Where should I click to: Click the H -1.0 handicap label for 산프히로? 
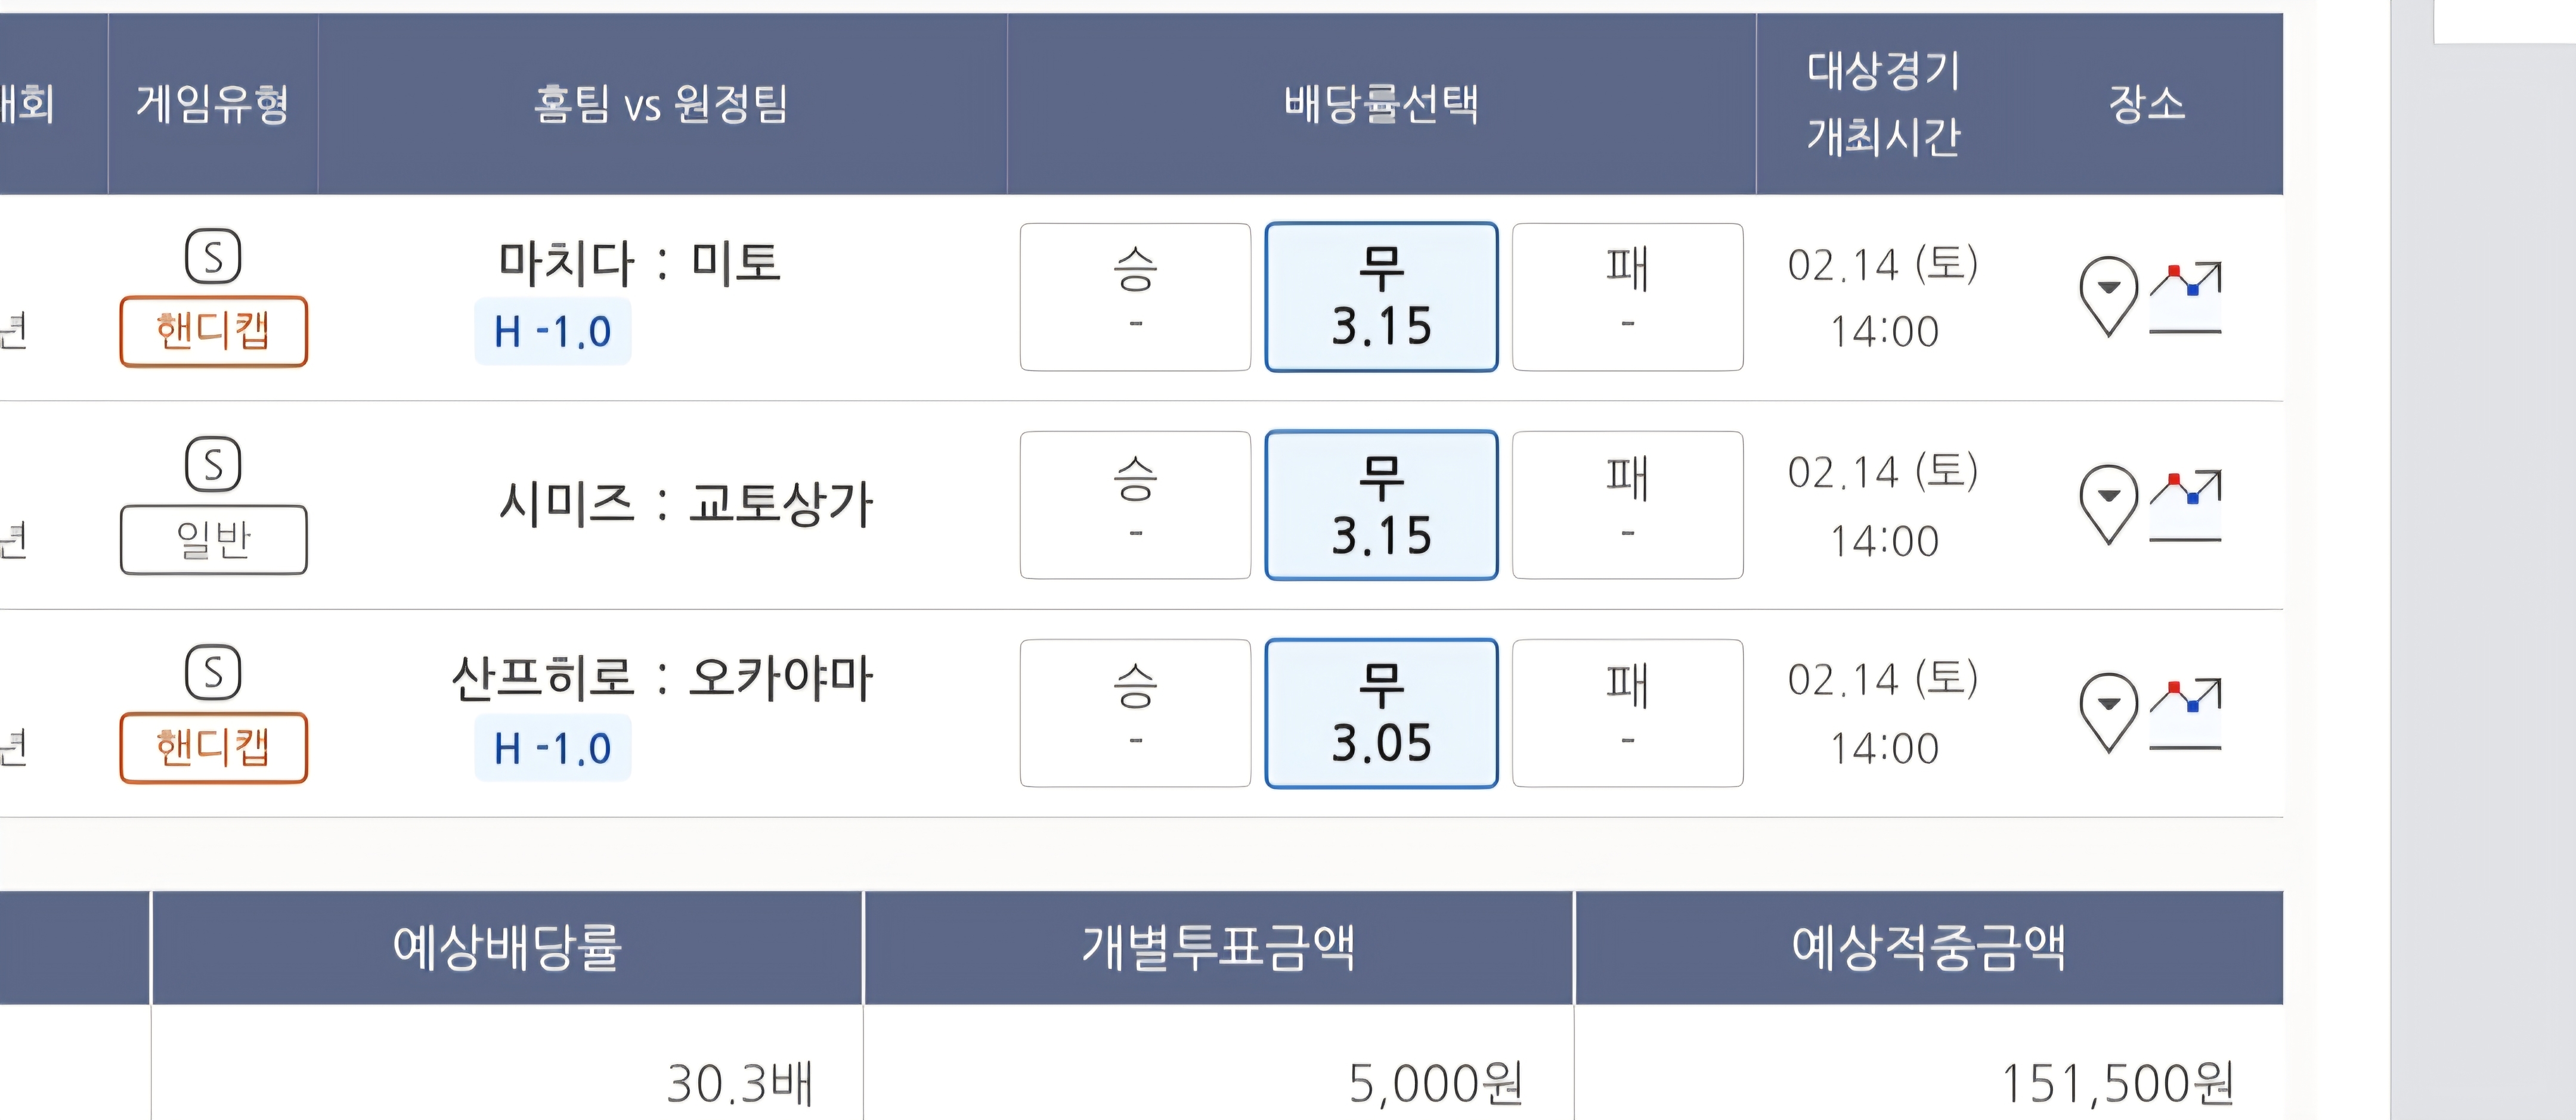pos(552,747)
